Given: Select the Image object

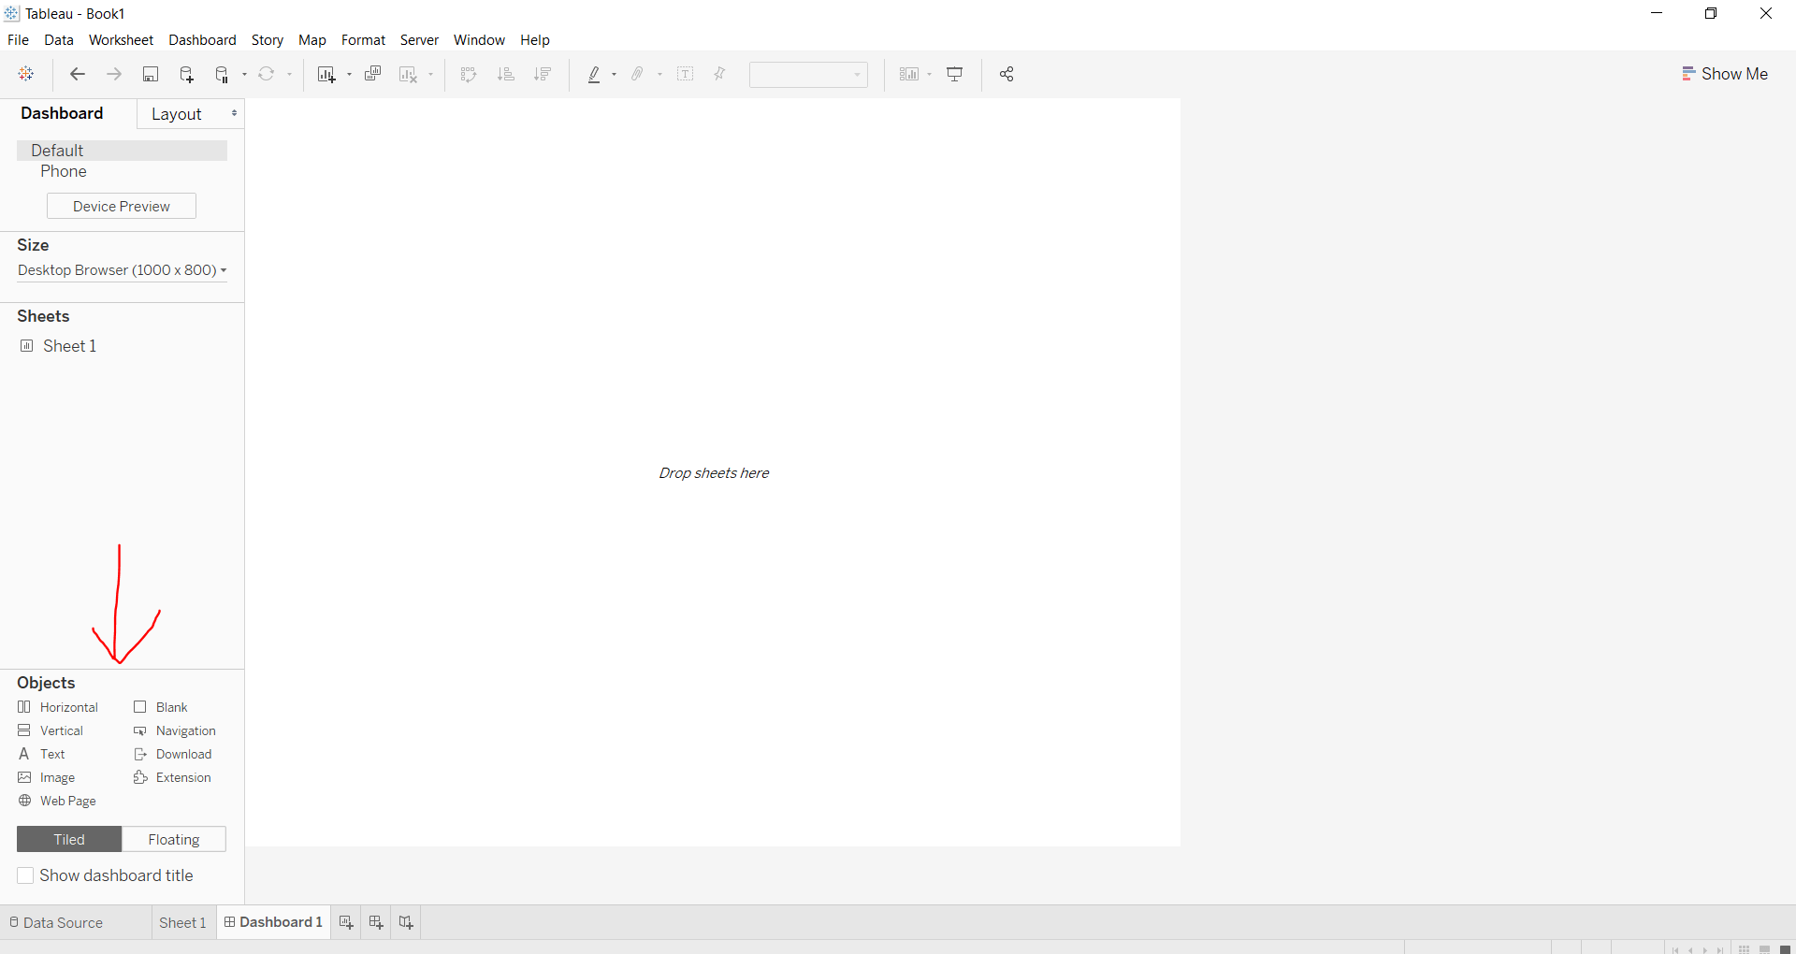Looking at the screenshot, I should tap(47, 777).
